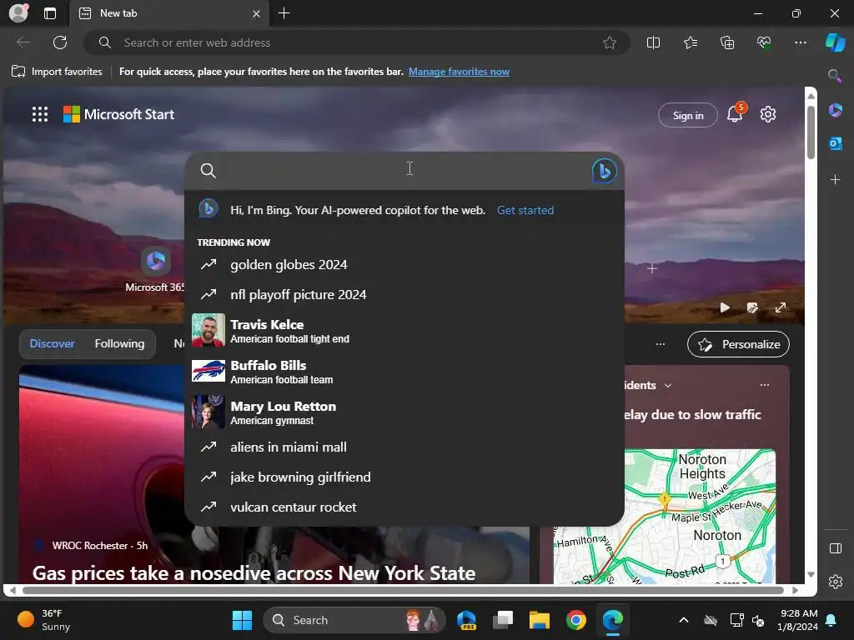Click Get started for Bing copilot
This screenshot has width=854, height=640.
tap(525, 210)
